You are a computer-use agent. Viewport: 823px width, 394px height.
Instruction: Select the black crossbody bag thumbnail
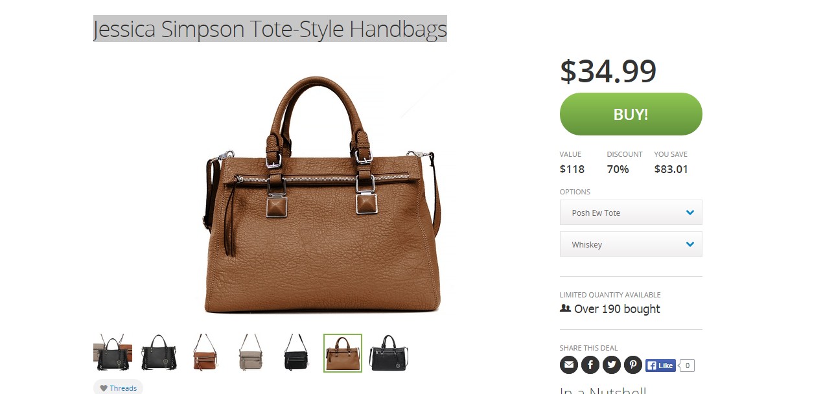point(297,353)
